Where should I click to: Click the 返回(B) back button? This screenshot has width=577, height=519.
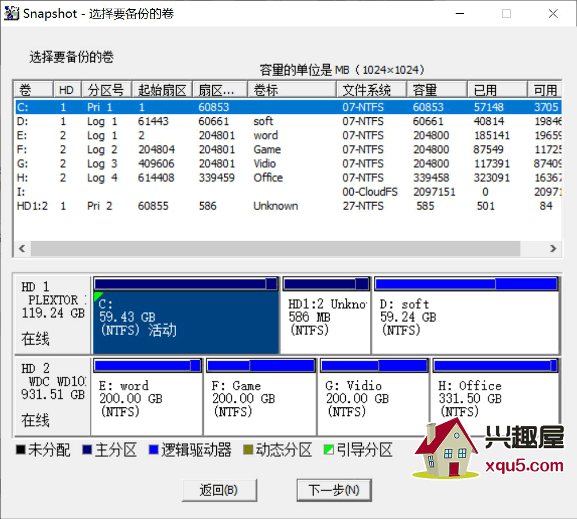pos(219,490)
